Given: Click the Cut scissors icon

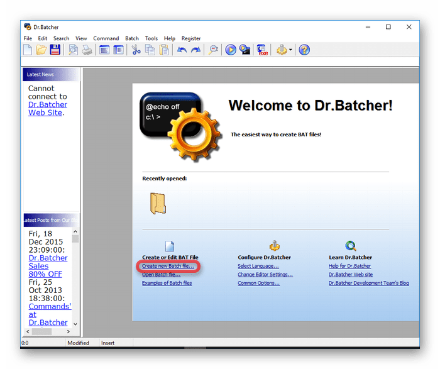Looking at the screenshot, I should [x=136, y=50].
